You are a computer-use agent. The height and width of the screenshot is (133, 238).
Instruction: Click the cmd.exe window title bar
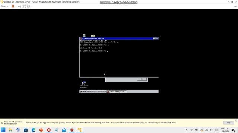(119, 38)
